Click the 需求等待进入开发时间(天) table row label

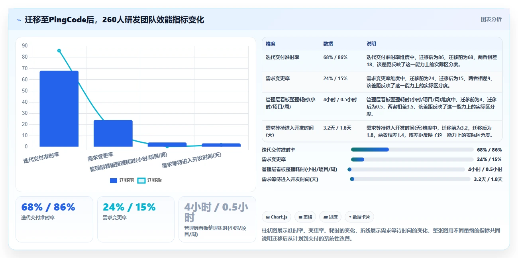290,131
